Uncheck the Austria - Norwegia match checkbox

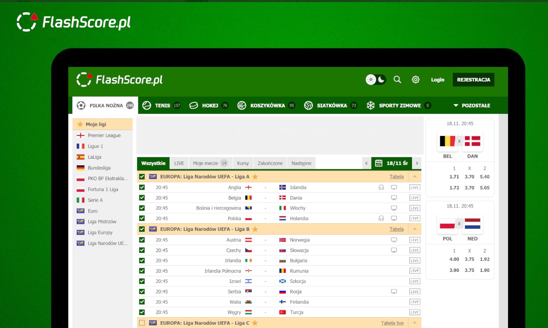pos(142,240)
